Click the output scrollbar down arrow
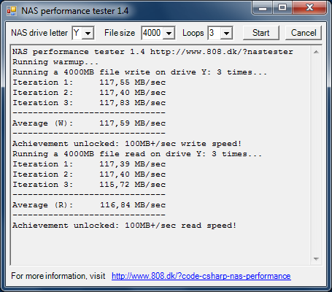The width and height of the screenshot is (332, 292). pos(316,259)
